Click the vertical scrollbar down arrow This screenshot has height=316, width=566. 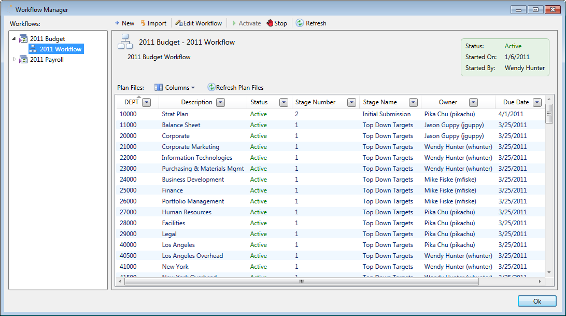coord(549,272)
